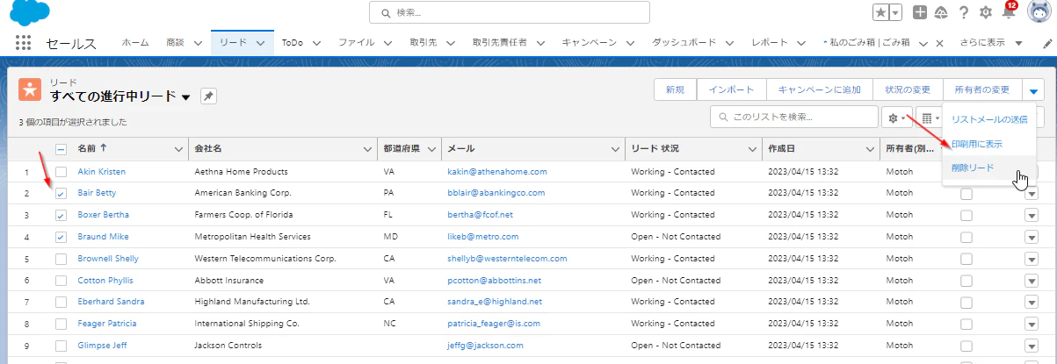The image size is (1057, 364).
Task: Expand the ToDo tab dropdown chevron
Action: pos(316,43)
